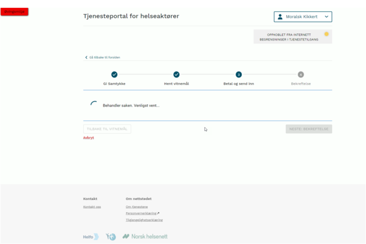Click the step 3 circle icon
366x244 pixels.
239,75
